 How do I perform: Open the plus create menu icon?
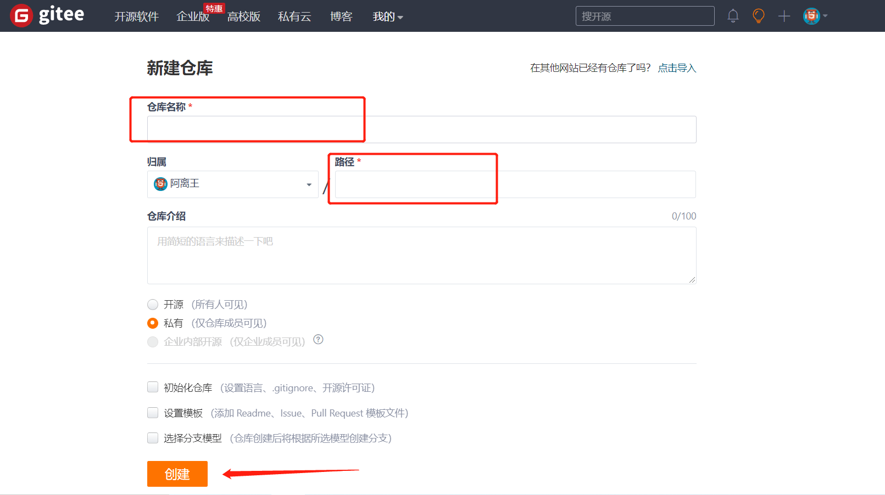click(784, 16)
